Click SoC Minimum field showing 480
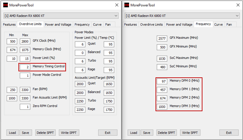 click(x=162, y=67)
